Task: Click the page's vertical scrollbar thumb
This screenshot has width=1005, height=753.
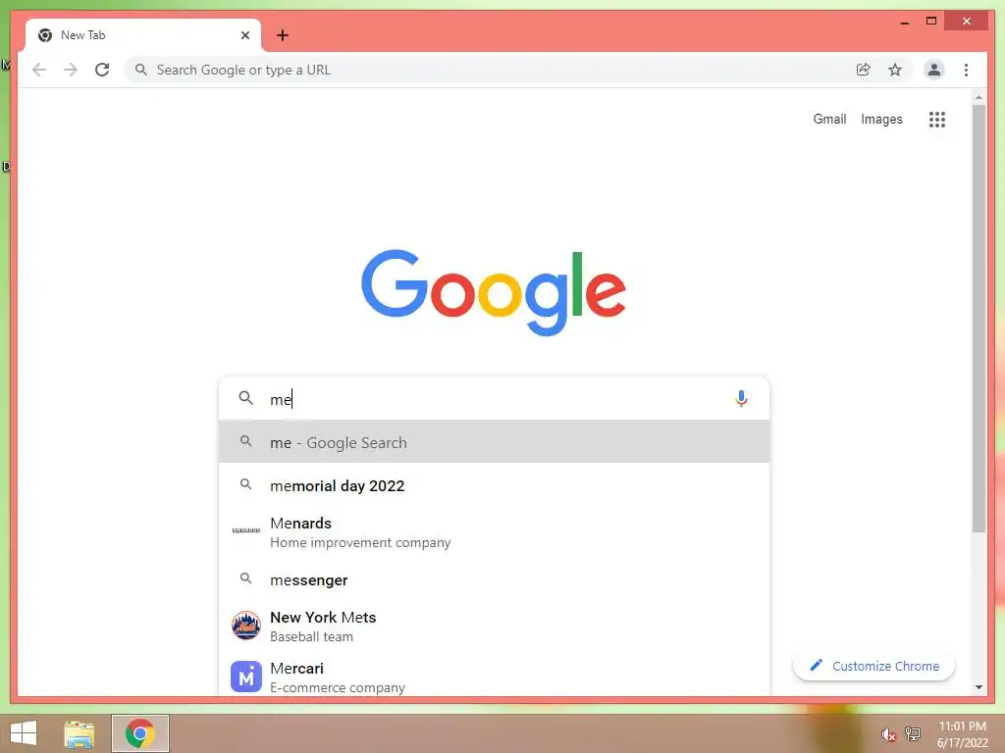Action: (x=979, y=319)
